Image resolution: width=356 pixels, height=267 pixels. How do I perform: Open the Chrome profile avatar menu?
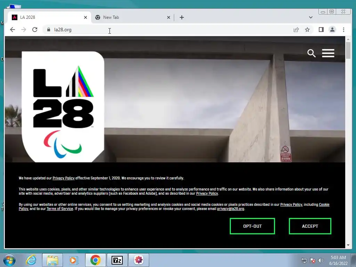(x=332, y=30)
